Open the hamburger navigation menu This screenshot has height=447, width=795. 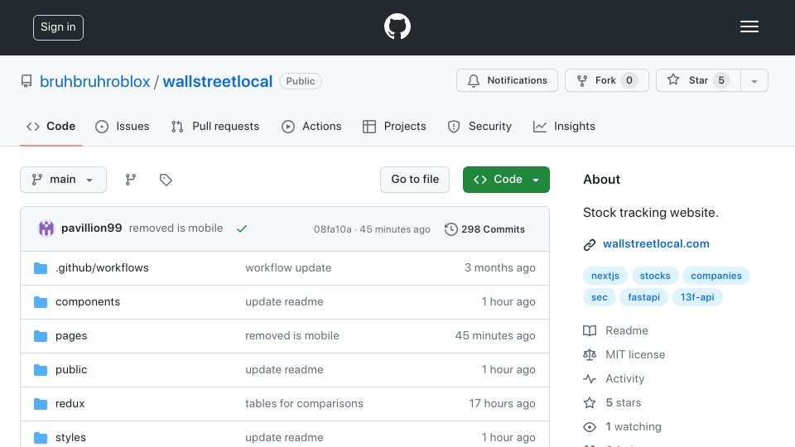click(x=749, y=26)
